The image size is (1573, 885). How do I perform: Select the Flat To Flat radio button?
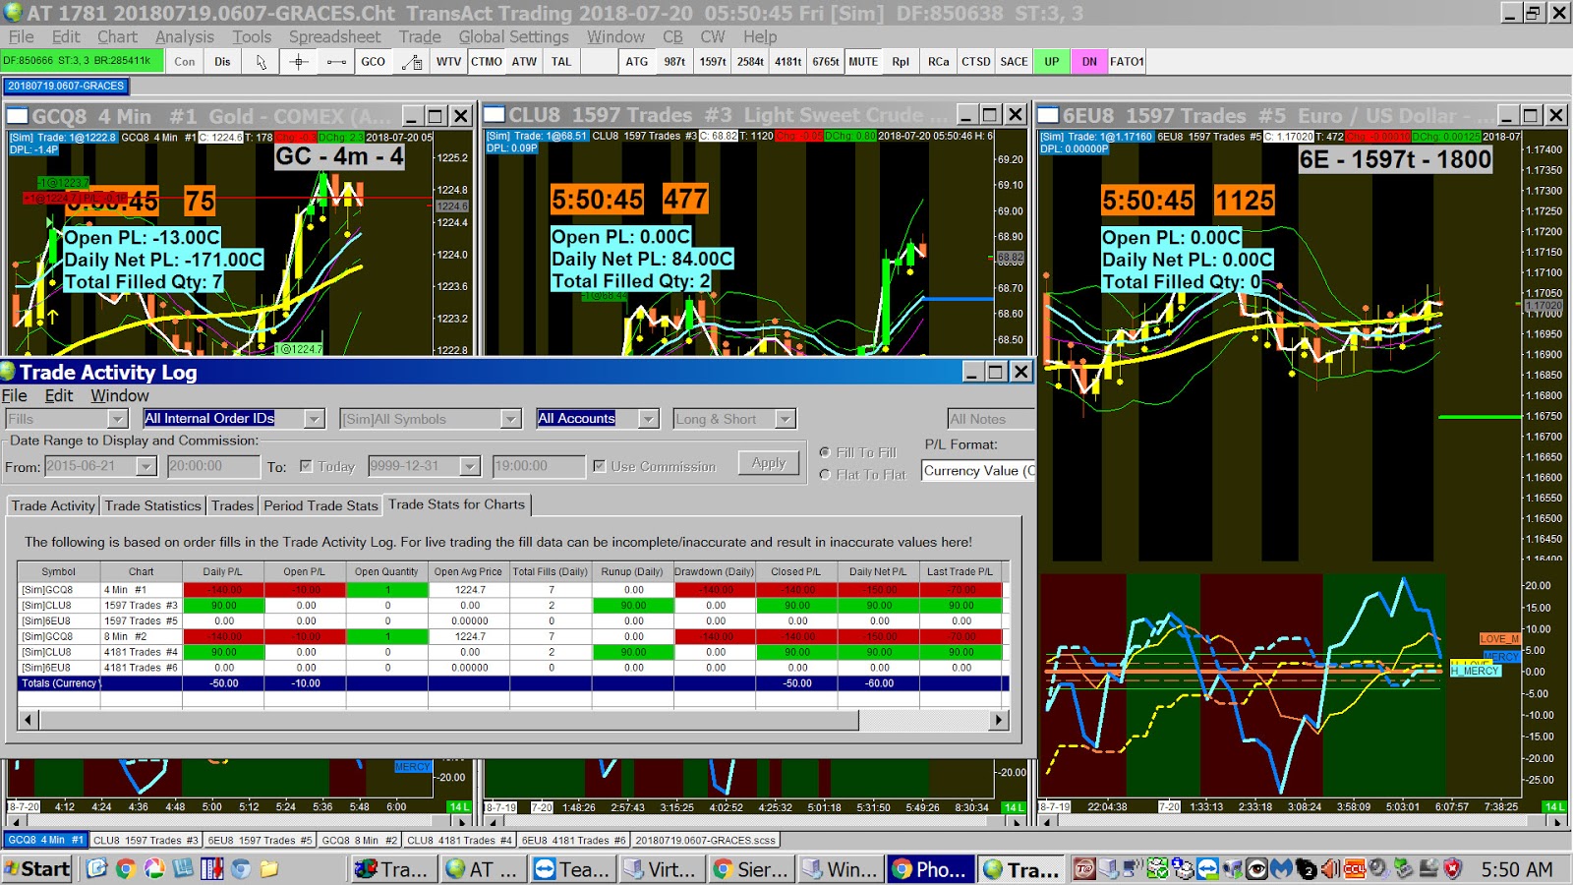pos(824,475)
